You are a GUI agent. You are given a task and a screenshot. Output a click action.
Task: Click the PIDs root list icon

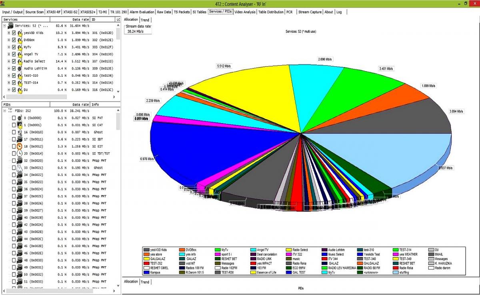point(10,111)
